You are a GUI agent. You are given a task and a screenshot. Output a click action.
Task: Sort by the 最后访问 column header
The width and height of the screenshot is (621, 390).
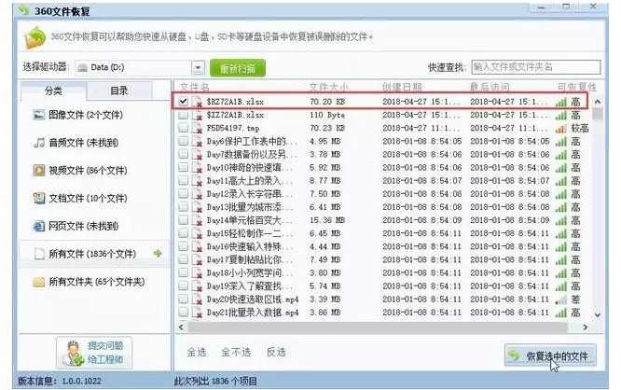pyautogui.click(x=490, y=87)
